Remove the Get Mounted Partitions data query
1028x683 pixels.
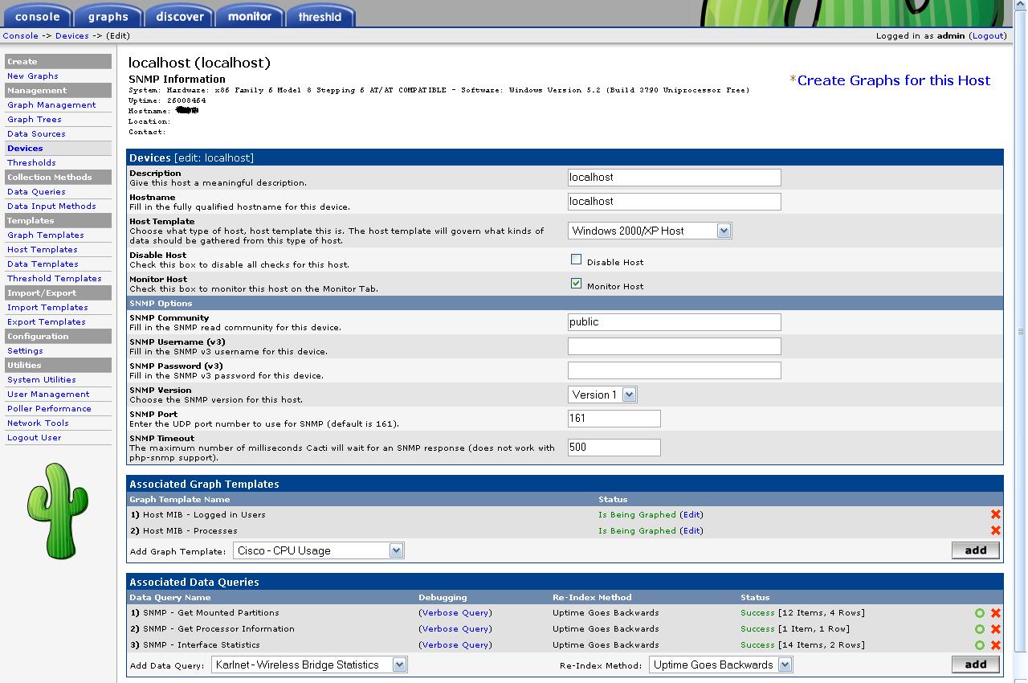[996, 613]
